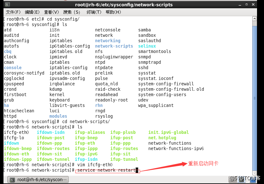This screenshot has height=184, width=264.
Task: Open the 文件(F) menu
Action: point(13,12)
